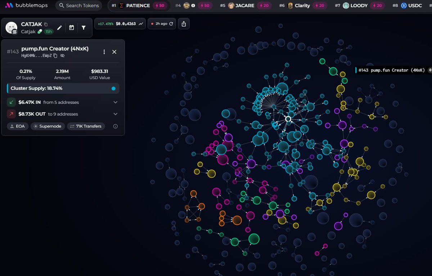Click the Cluster Supply: 18.74% bar

tap(63, 88)
